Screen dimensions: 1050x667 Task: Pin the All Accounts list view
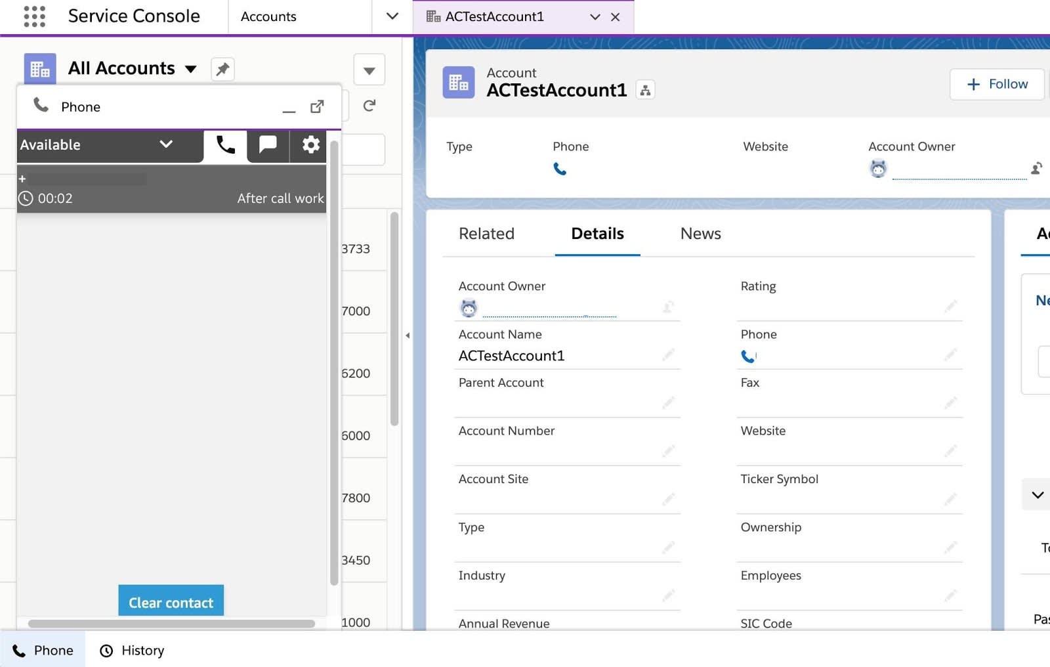point(222,69)
